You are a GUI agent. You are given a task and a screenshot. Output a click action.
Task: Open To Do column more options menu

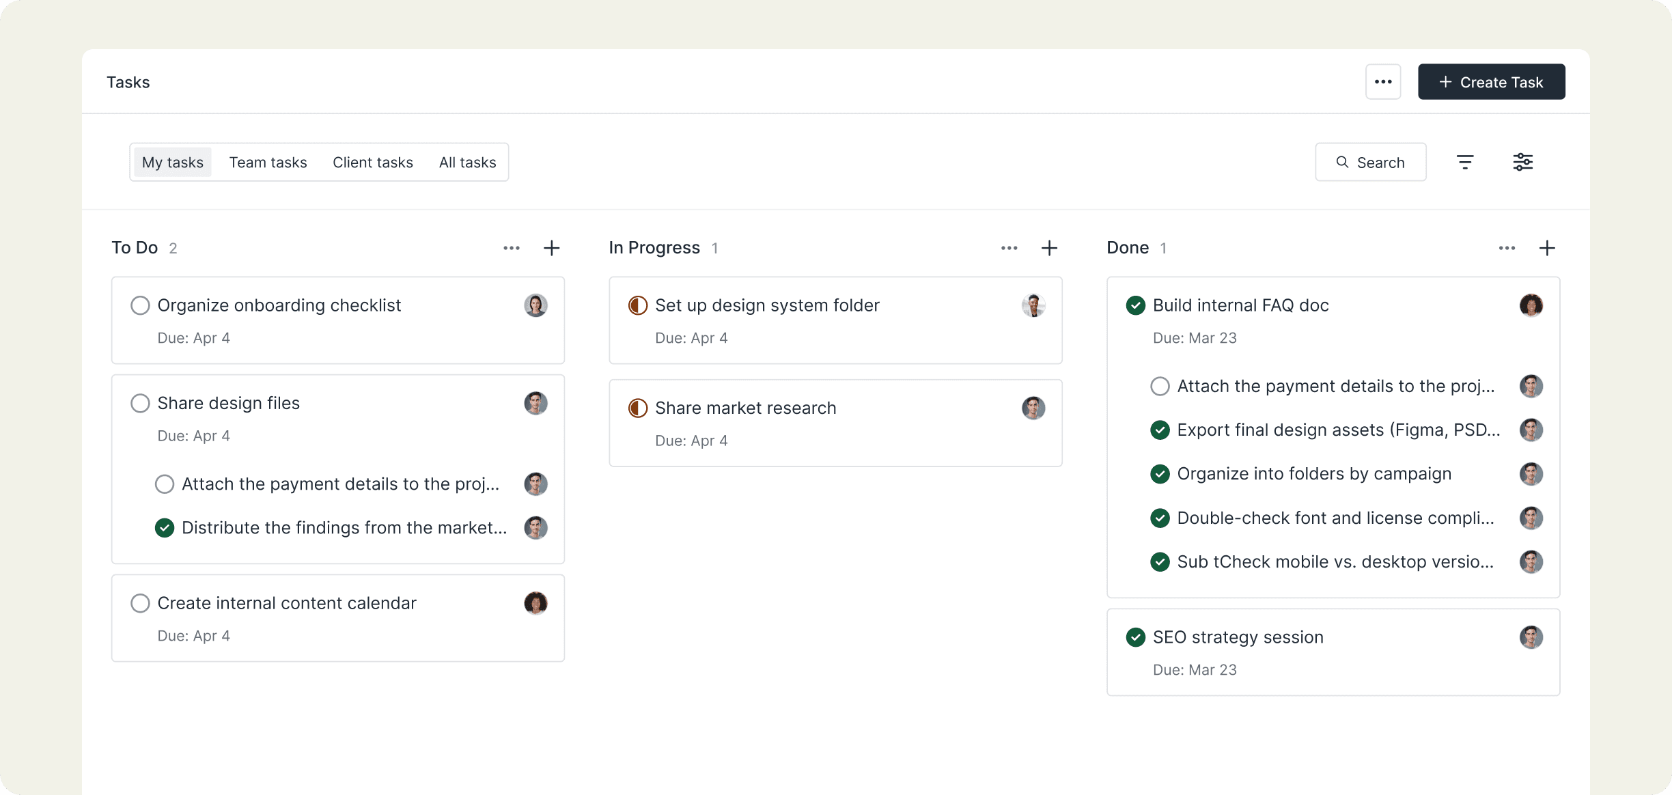click(x=512, y=248)
